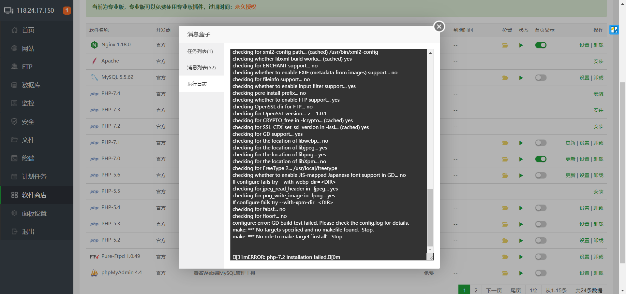This screenshot has height=294, width=626.
Task: Click 设置 for PHP-5.6
Action: click(x=584, y=175)
